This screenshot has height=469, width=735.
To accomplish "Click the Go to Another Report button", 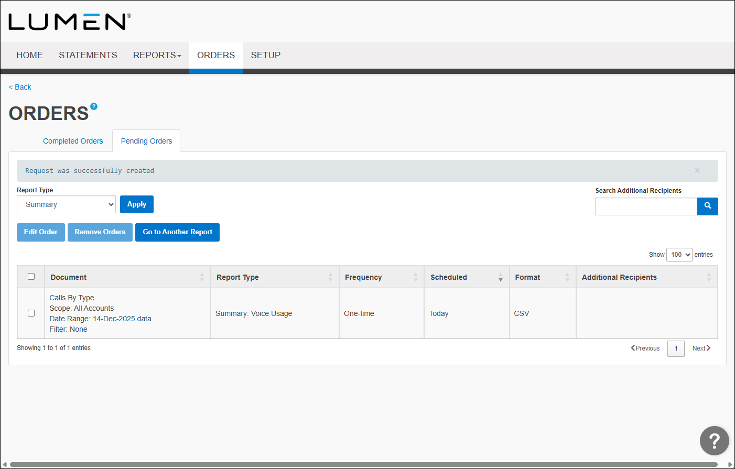I will (177, 232).
